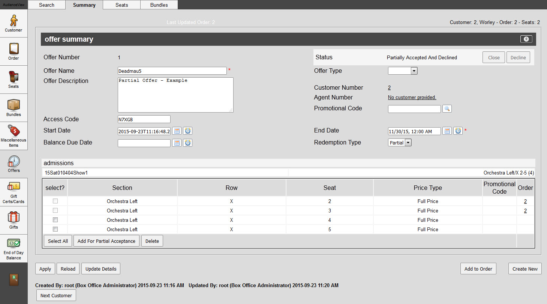Switch to the Search tab

tap(46, 5)
